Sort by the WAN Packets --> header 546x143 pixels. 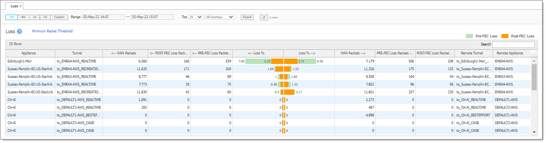pyautogui.click(x=355, y=53)
